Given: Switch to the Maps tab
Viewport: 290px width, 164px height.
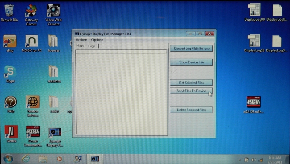Looking at the screenshot, I should click(80, 46).
